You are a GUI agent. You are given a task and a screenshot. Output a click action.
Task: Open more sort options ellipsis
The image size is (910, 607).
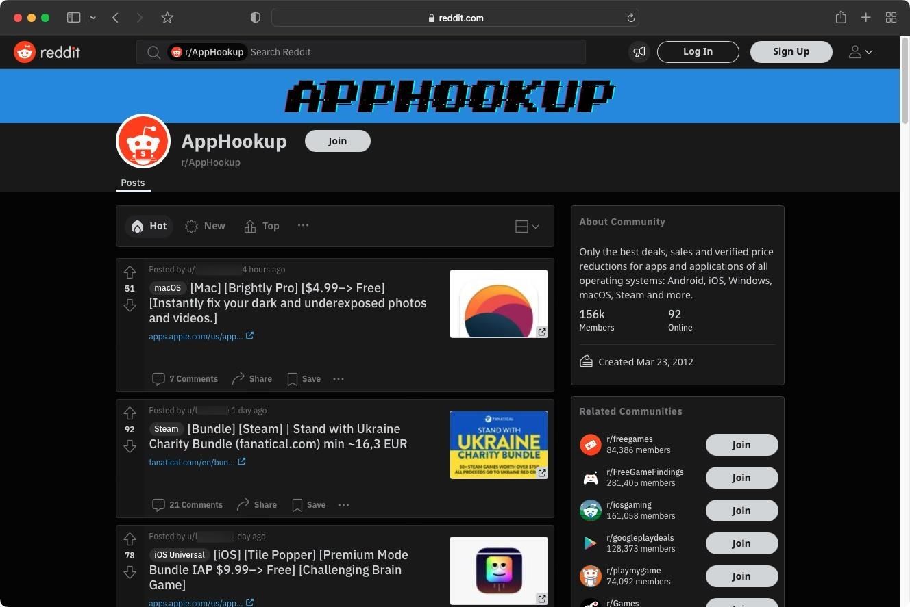coord(303,225)
